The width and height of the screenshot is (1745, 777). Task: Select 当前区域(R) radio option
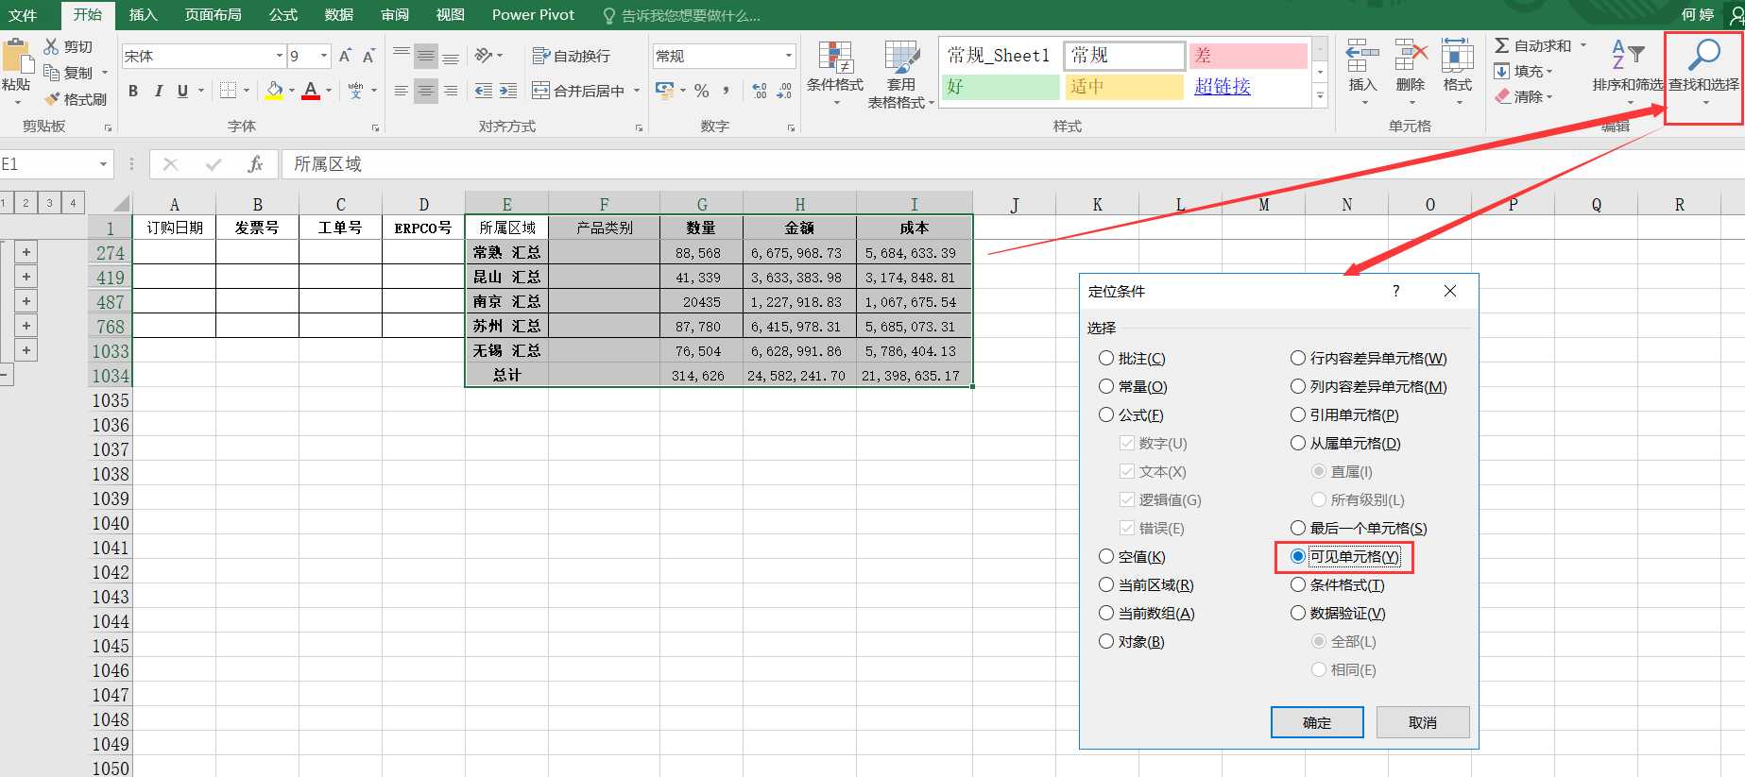1106,585
